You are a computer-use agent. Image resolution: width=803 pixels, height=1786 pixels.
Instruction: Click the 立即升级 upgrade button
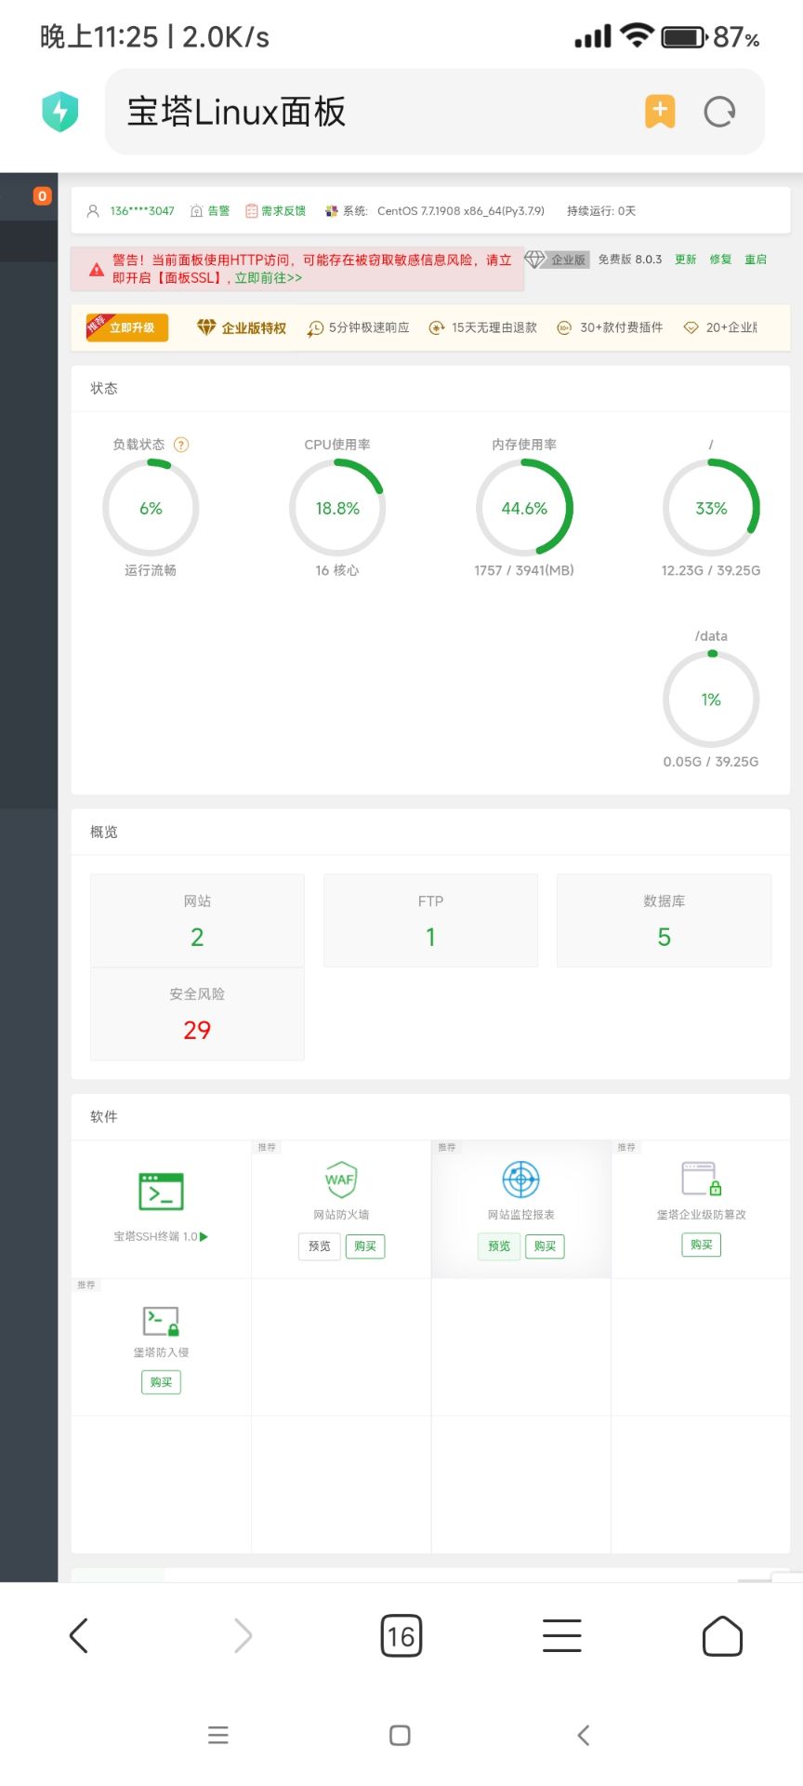click(127, 327)
